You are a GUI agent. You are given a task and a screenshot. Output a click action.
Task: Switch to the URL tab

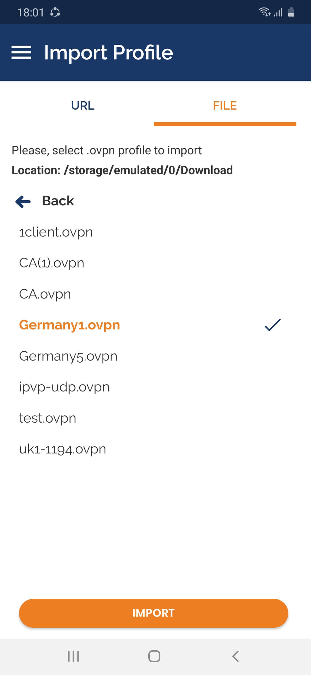point(83,106)
